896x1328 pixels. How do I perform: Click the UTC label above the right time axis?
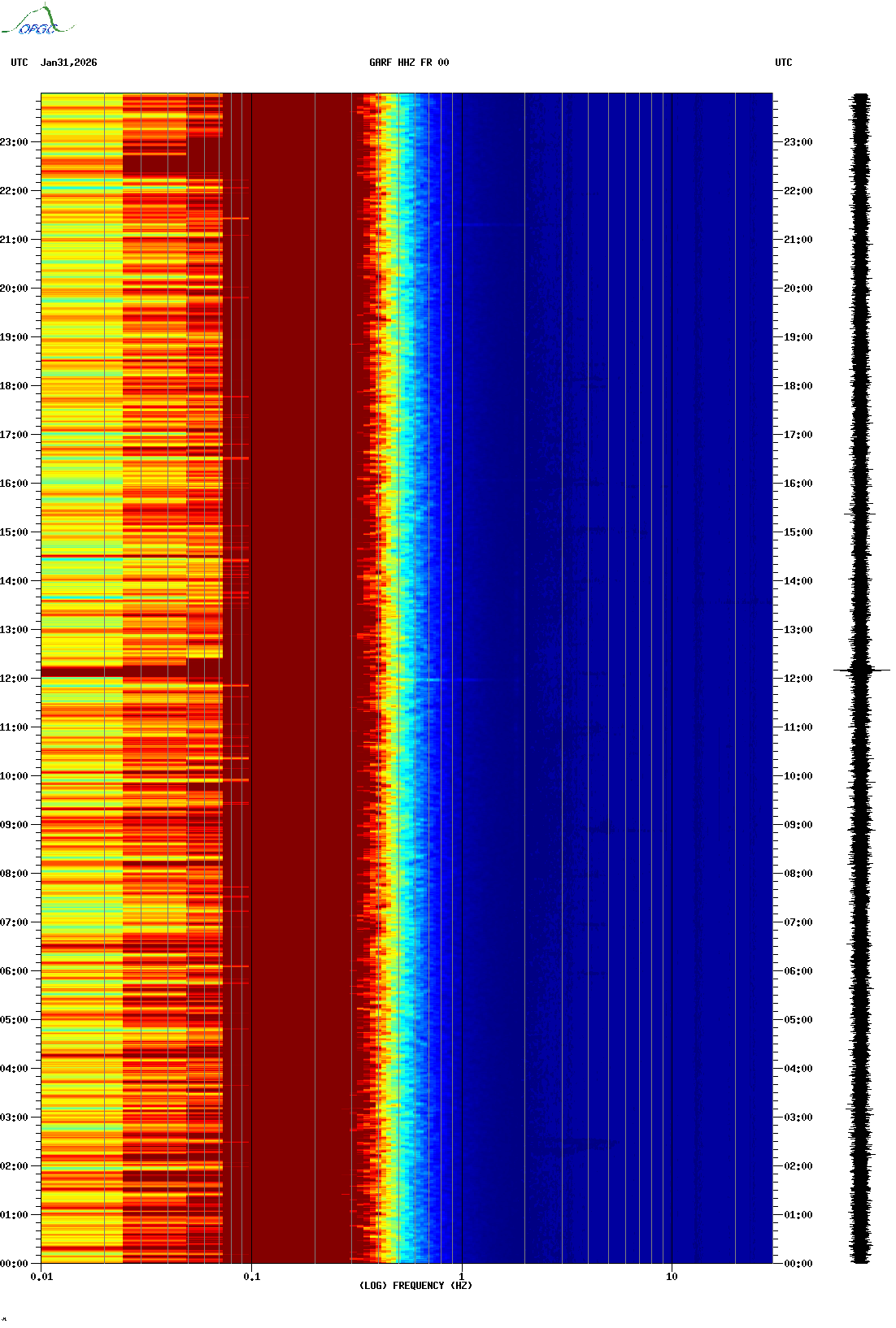pyautogui.click(x=783, y=63)
